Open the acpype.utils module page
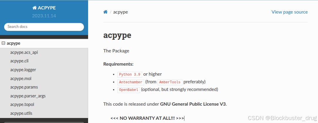Screen dimensions: 318x123 [21, 113]
